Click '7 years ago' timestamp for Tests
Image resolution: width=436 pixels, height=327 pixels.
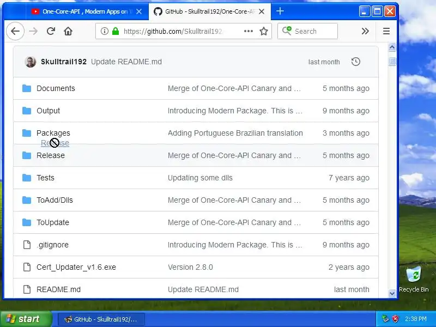coord(349,178)
